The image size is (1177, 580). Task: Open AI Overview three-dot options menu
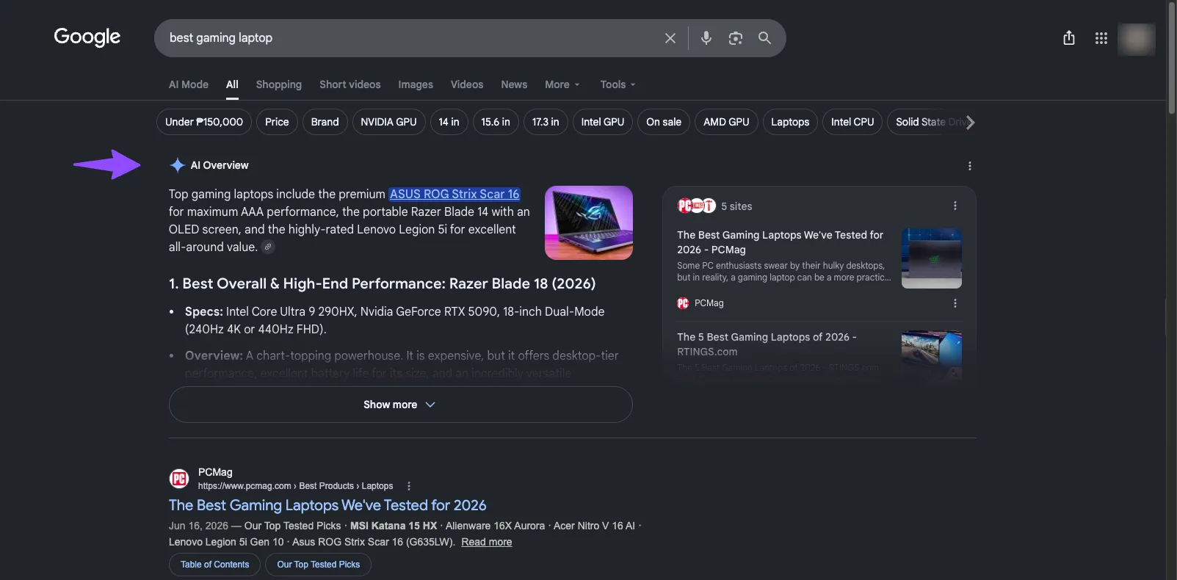pyautogui.click(x=970, y=166)
